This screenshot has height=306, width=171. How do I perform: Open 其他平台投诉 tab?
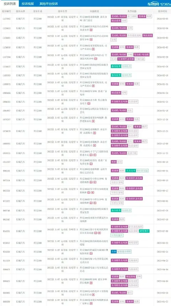tap(49, 4)
